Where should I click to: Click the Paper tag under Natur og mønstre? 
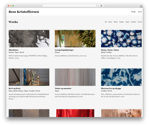(57, 91)
